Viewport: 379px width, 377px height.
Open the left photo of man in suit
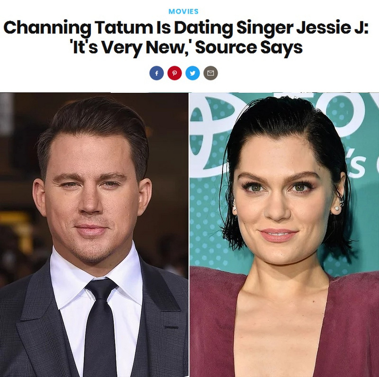(94, 235)
